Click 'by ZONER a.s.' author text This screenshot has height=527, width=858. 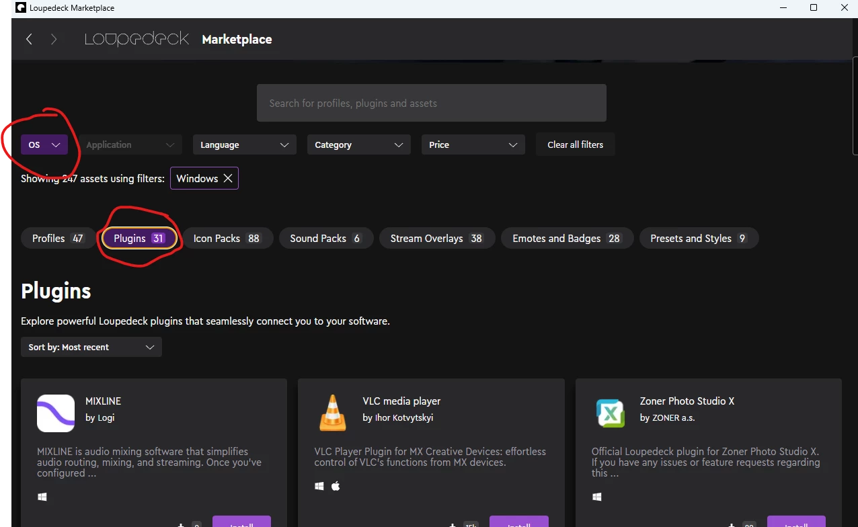point(668,417)
